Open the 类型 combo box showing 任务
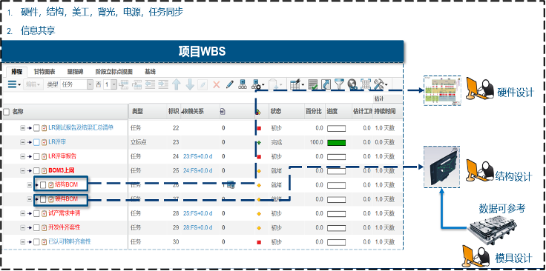Viewport: 546px width, 271px height. 76,84
